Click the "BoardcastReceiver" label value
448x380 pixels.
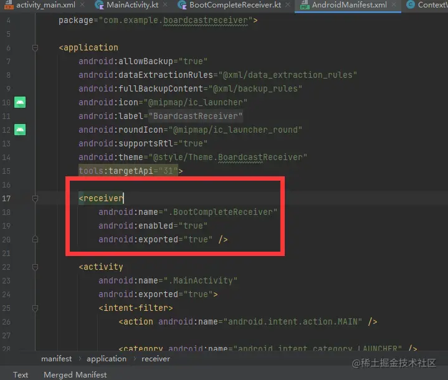click(x=196, y=116)
